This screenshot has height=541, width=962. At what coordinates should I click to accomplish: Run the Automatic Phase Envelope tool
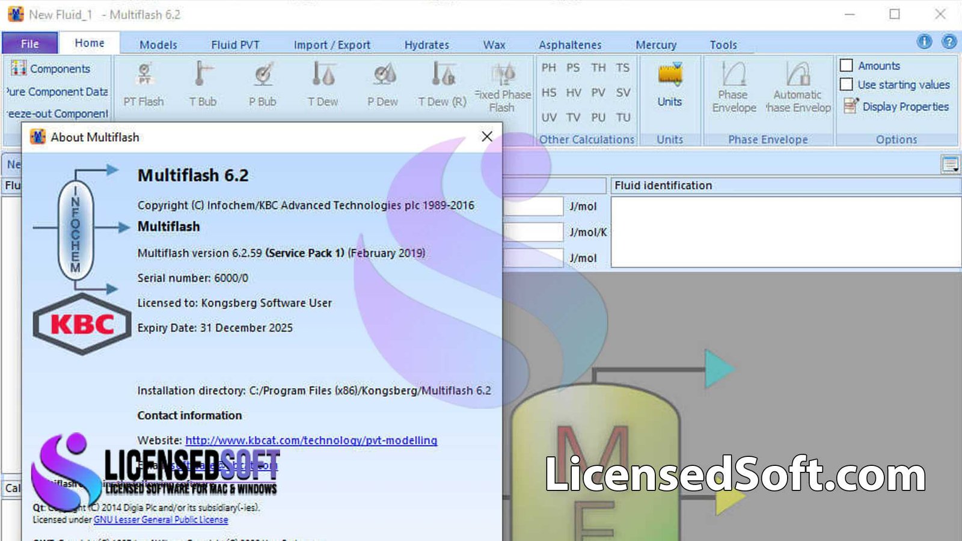point(798,88)
